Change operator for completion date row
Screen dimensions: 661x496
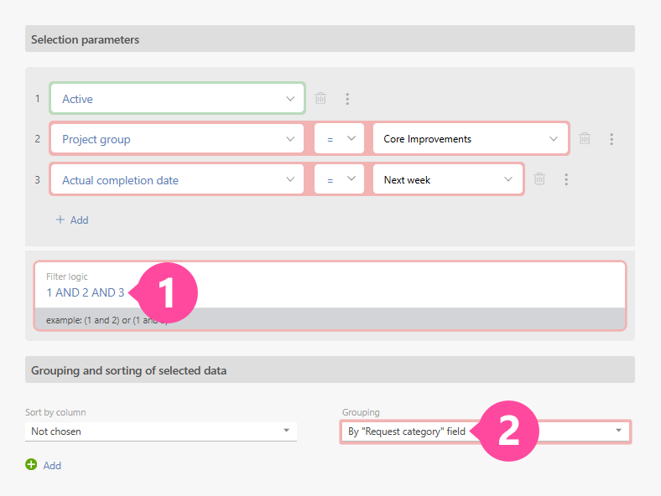[x=339, y=179]
